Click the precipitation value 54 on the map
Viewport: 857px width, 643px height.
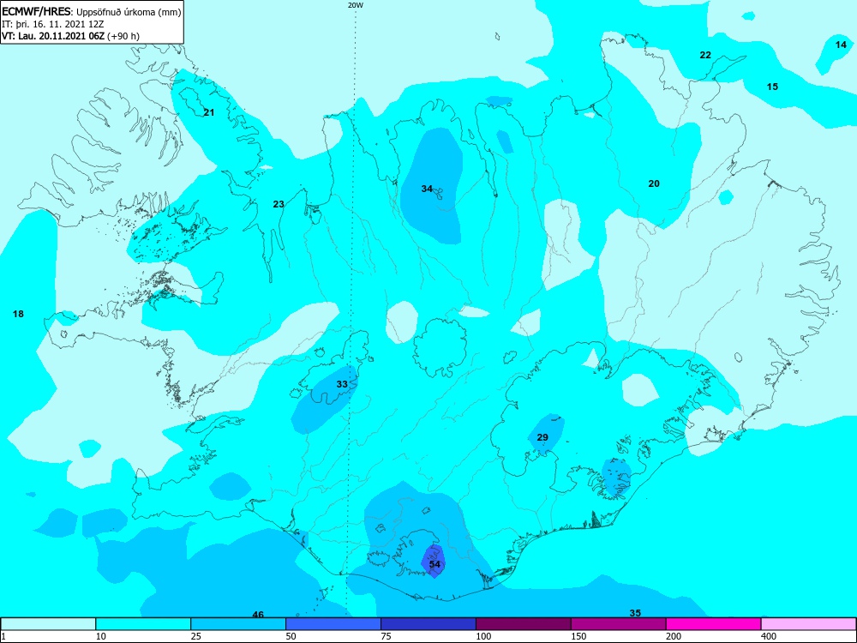(434, 564)
